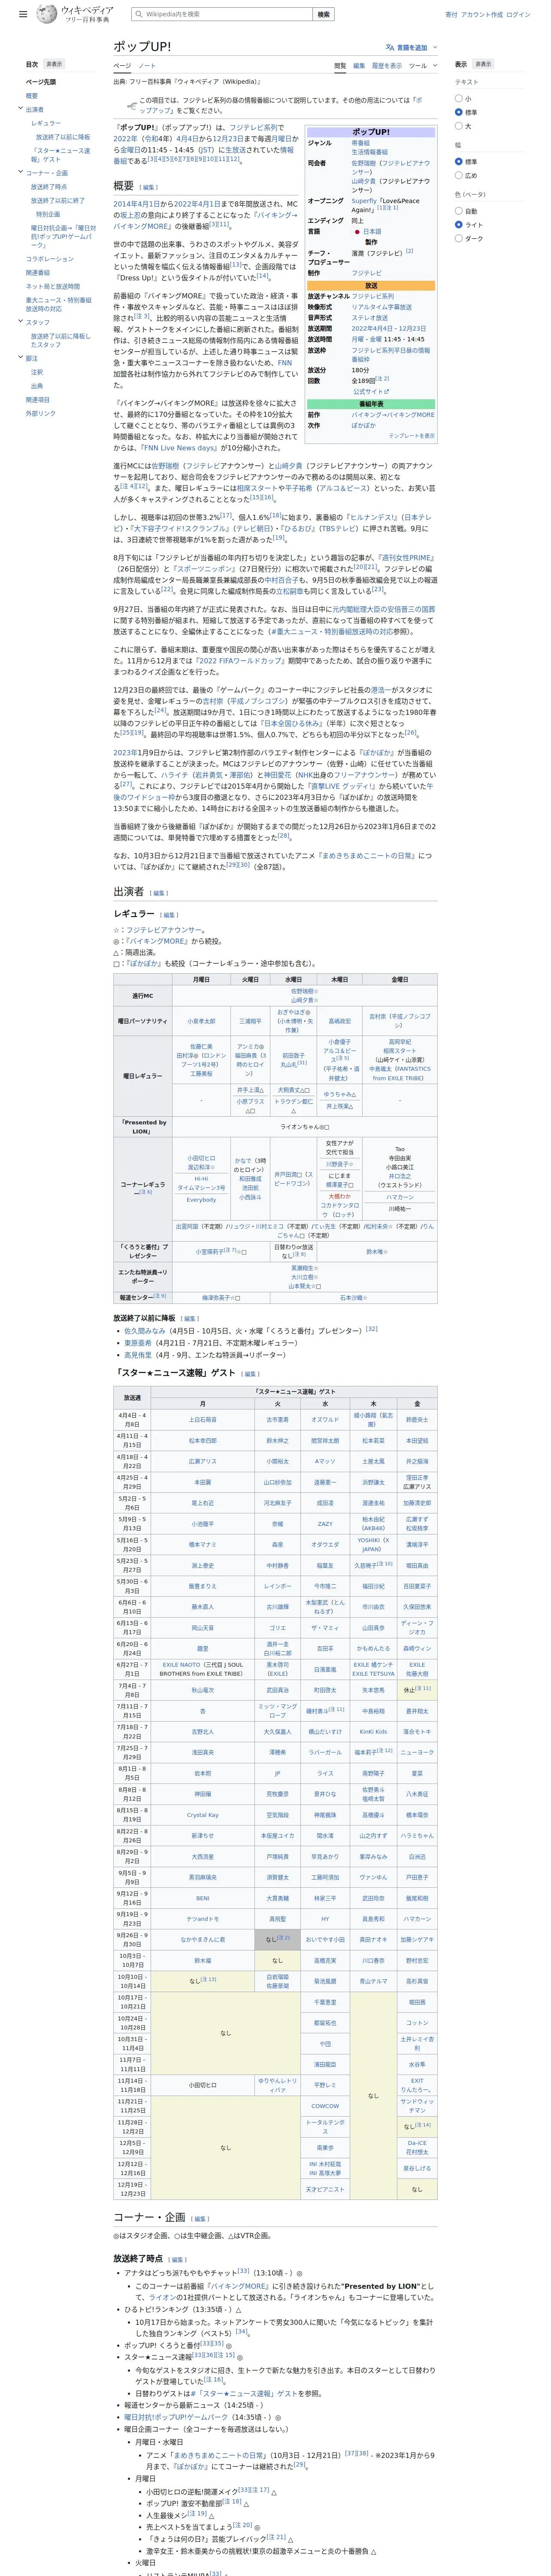
Task: Hide the 目次 table of contents
Action: pos(54,64)
